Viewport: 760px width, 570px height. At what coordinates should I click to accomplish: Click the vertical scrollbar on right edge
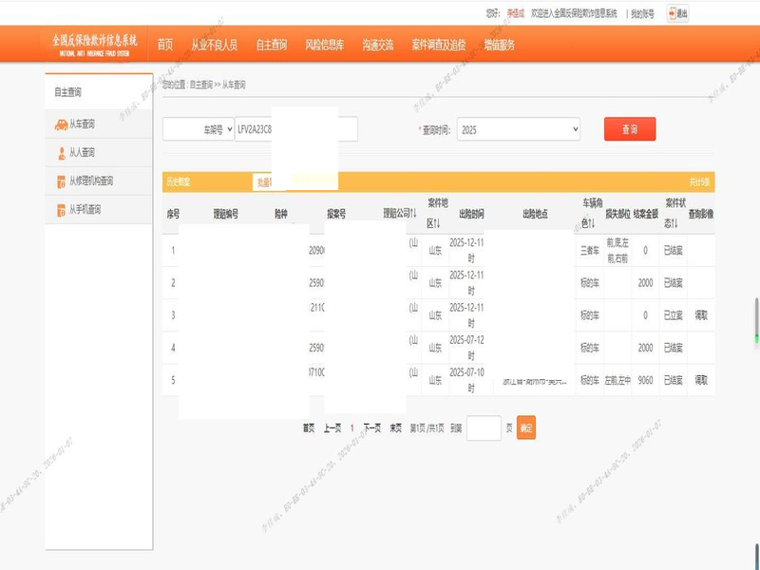click(756, 313)
